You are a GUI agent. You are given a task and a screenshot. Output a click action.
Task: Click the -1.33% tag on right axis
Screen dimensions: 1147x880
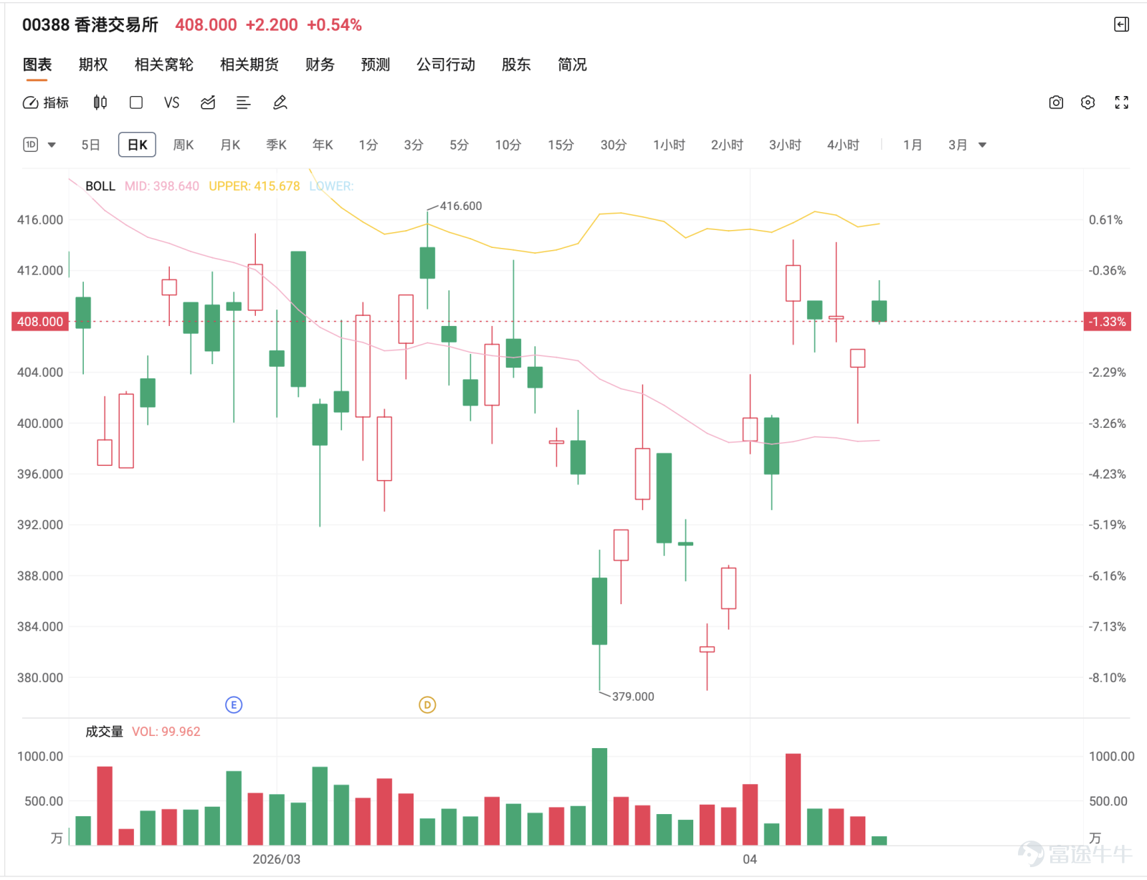tap(1107, 322)
